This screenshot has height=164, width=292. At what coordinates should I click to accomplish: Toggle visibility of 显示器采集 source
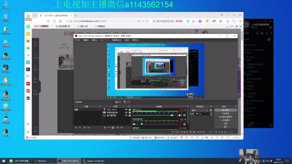coord(126,116)
